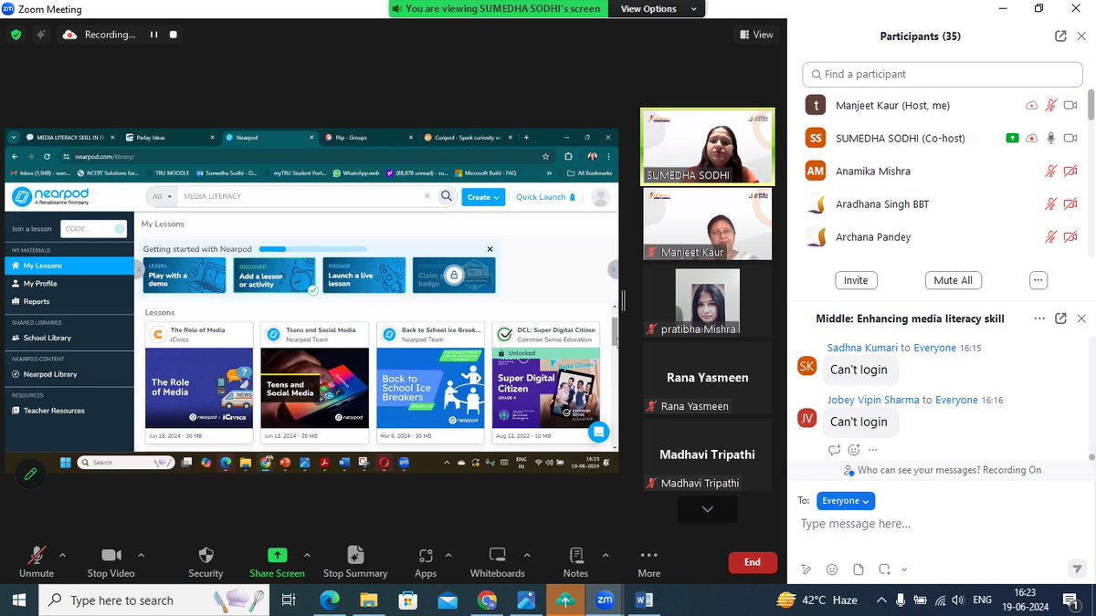Pop out the chat panel
Image resolution: width=1096 pixels, height=616 pixels.
tap(1060, 318)
